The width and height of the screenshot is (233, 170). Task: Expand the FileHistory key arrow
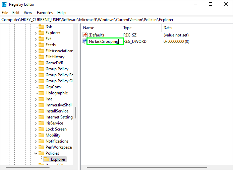coord(36,57)
